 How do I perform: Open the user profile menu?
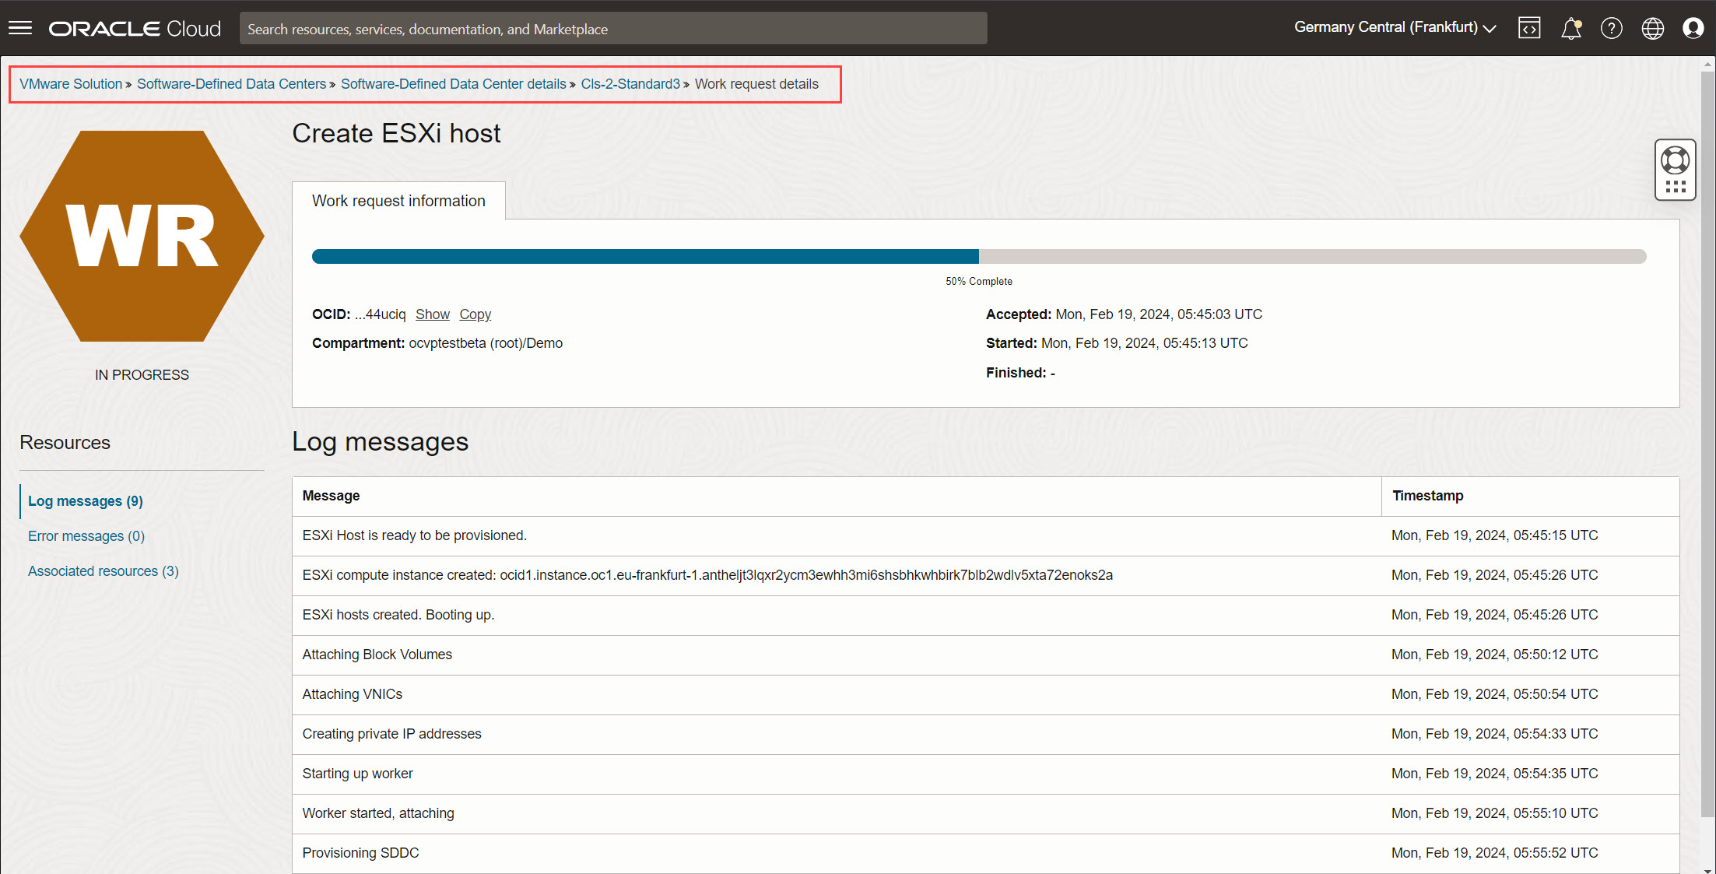click(x=1693, y=28)
